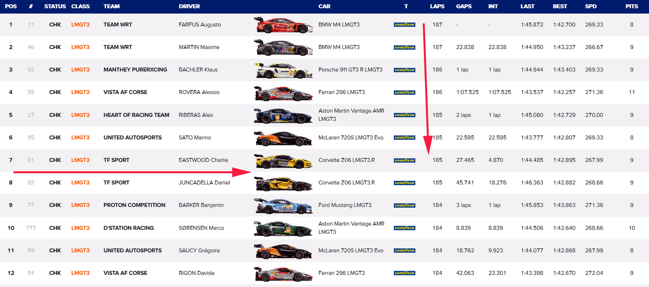Click the green Aston Martin image for SØRENSEN Marco
The width and height of the screenshot is (649, 287).
(x=283, y=228)
